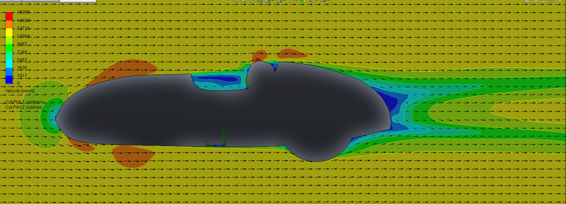
Task: Click the Apply Scene icon
Action: 311,1
